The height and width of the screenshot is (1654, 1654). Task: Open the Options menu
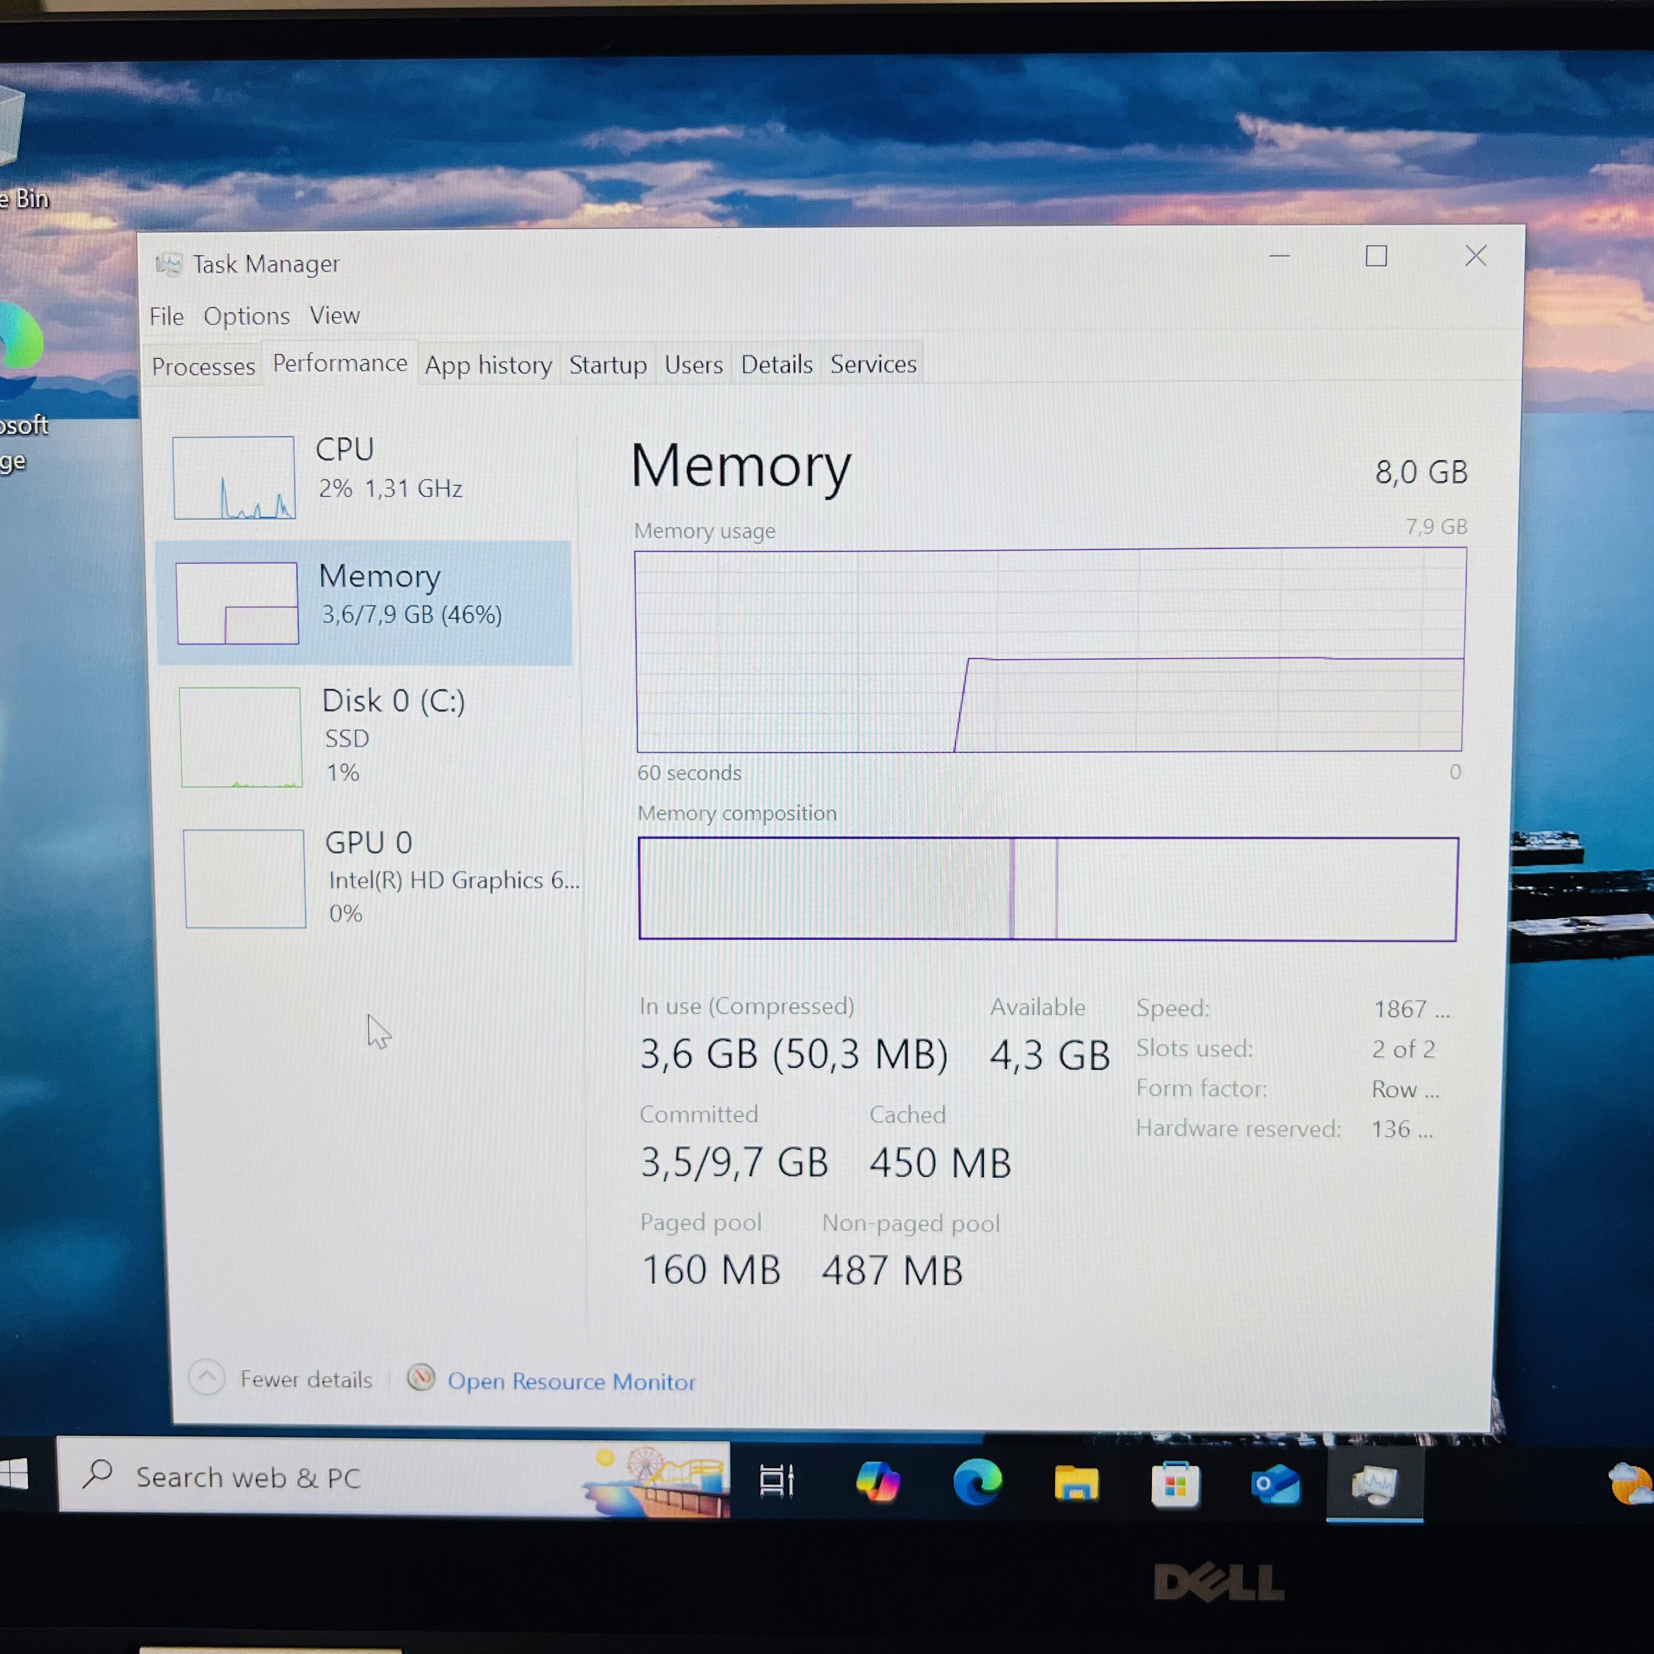point(247,316)
